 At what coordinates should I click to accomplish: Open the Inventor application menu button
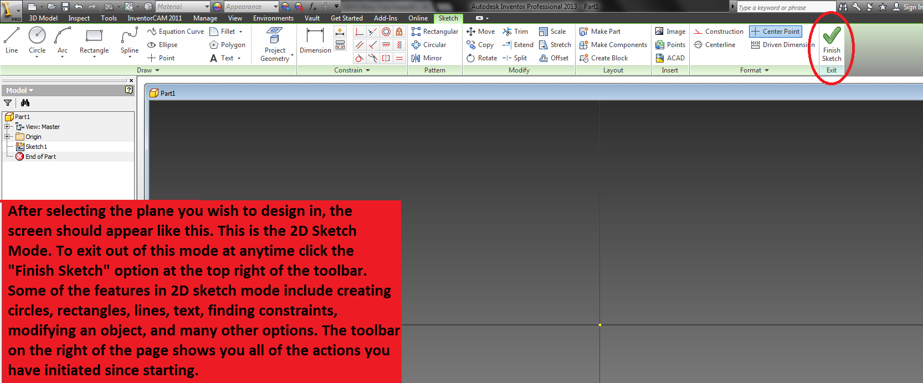pyautogui.click(x=11, y=11)
